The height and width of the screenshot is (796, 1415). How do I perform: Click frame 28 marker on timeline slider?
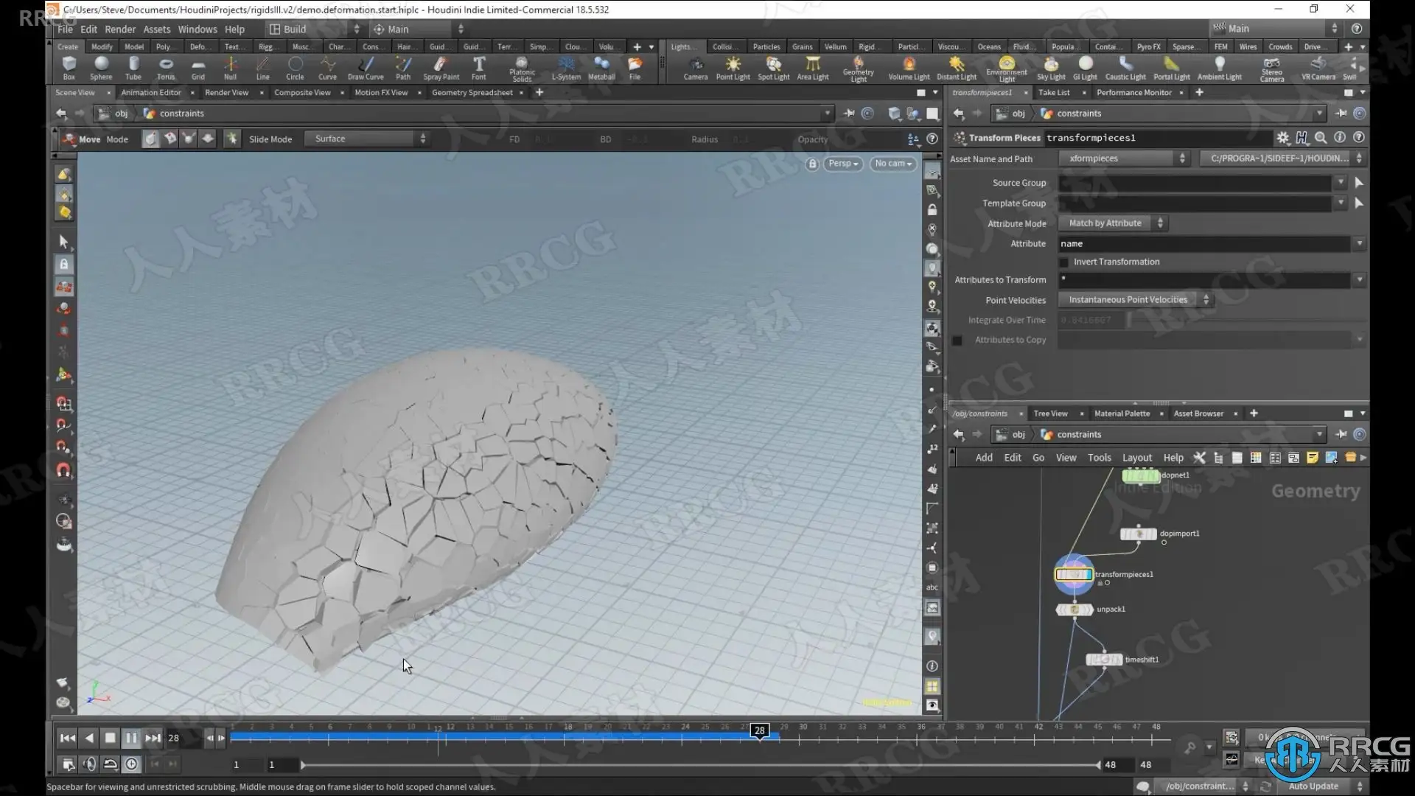(x=759, y=730)
